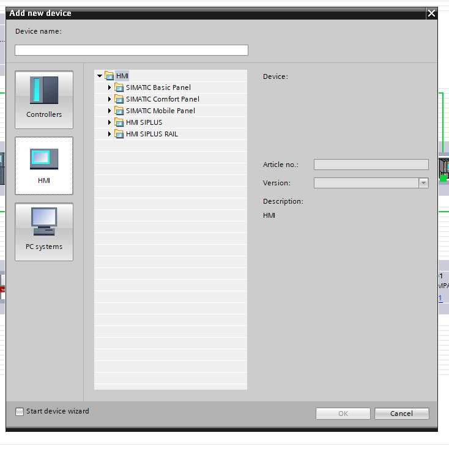This screenshot has width=449, height=449.
Task: Open the Version dropdown arrow
Action: pyautogui.click(x=423, y=183)
